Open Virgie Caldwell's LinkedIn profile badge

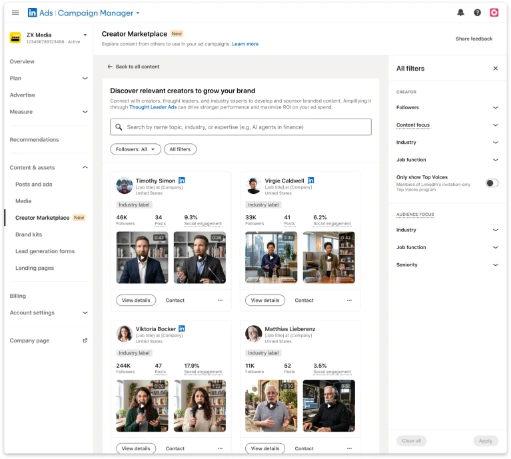[x=311, y=181]
